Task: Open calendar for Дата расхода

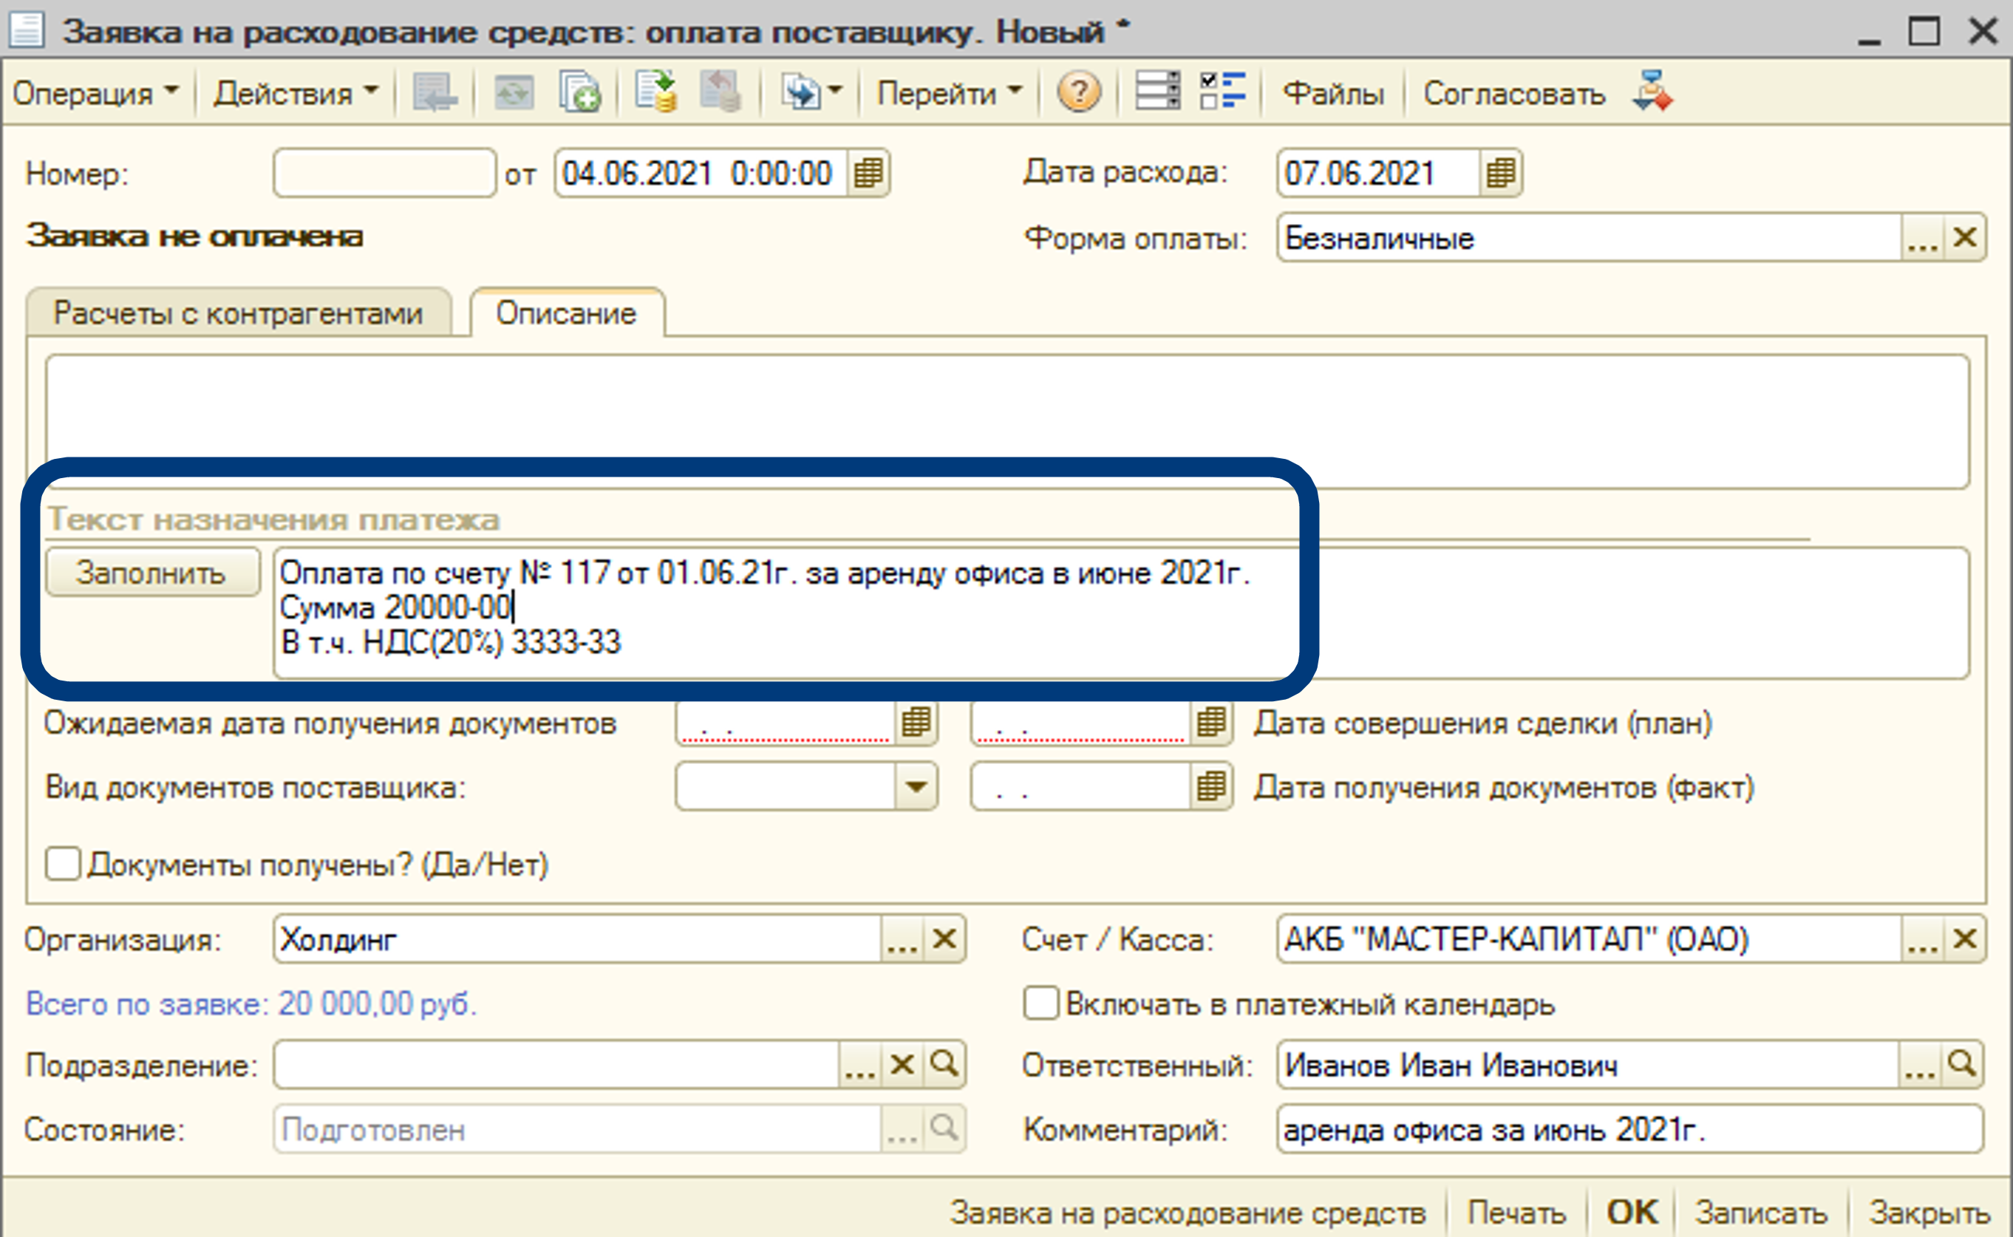Action: coord(1501,173)
